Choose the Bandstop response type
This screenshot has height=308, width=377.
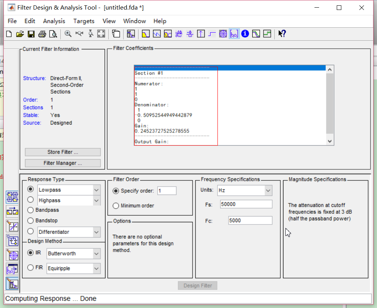point(30,221)
